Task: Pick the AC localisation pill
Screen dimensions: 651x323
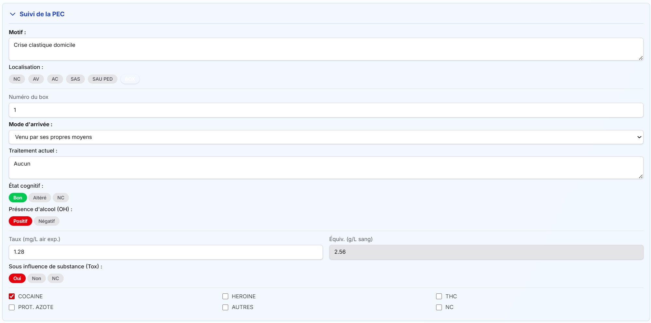Action: click(x=55, y=79)
